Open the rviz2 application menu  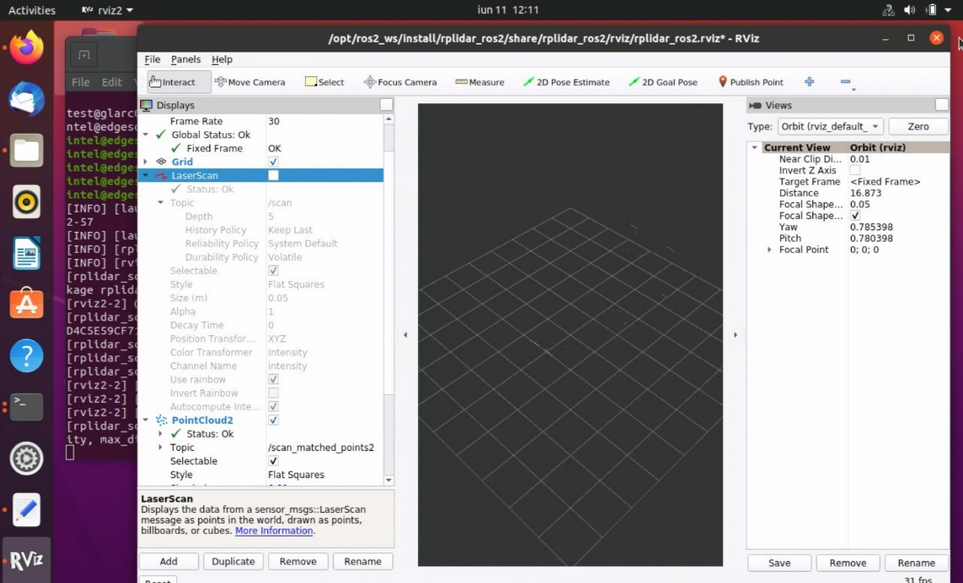click(x=108, y=10)
